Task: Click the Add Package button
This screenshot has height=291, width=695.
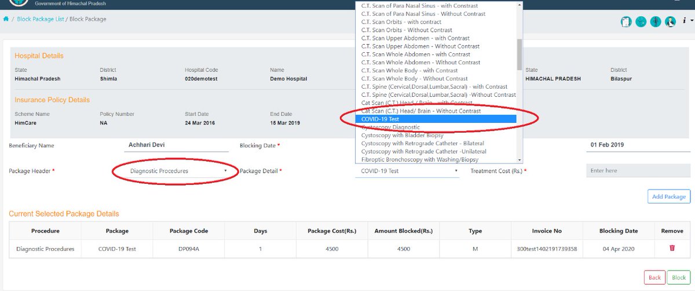Action: tap(669, 197)
